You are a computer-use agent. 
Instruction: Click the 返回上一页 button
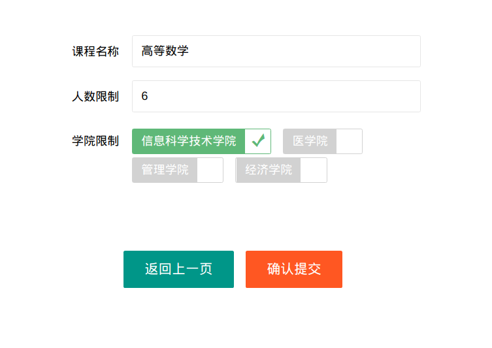tap(178, 269)
